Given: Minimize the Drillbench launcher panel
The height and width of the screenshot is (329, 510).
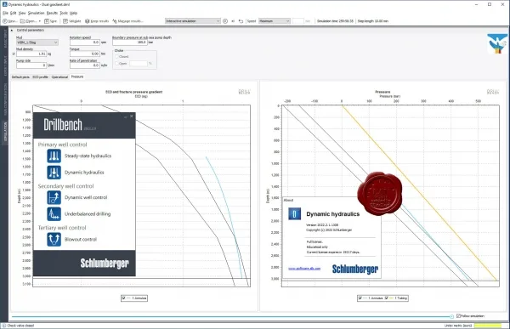Looking at the screenshot, I should pos(125,116).
